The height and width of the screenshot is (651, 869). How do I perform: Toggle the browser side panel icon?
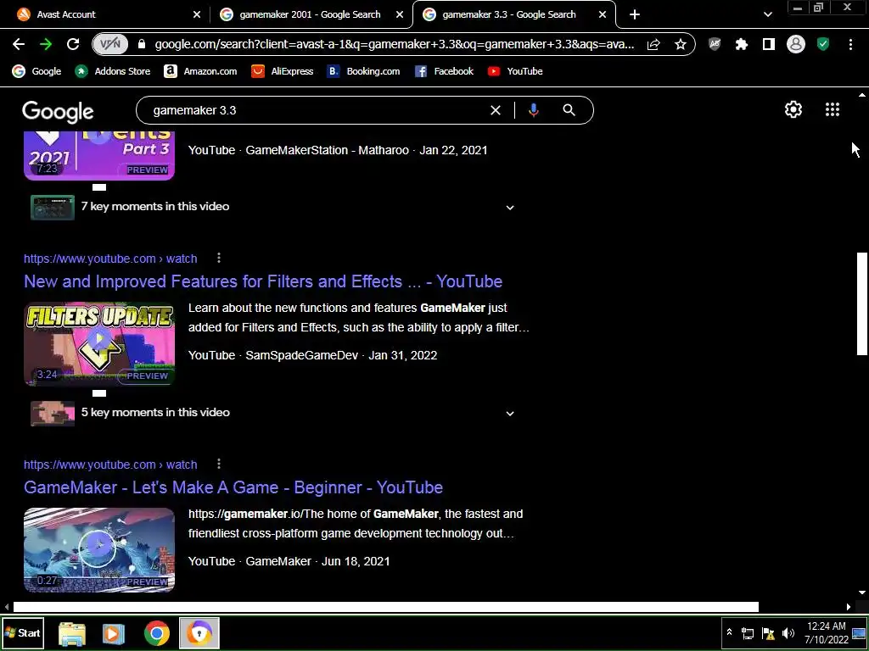click(769, 44)
